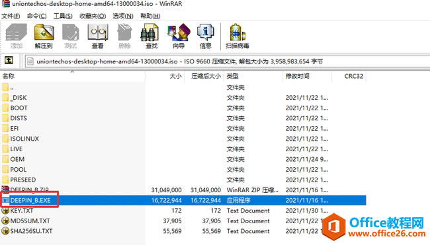
Task: Select the DISTS folder
Action: pos(19,118)
